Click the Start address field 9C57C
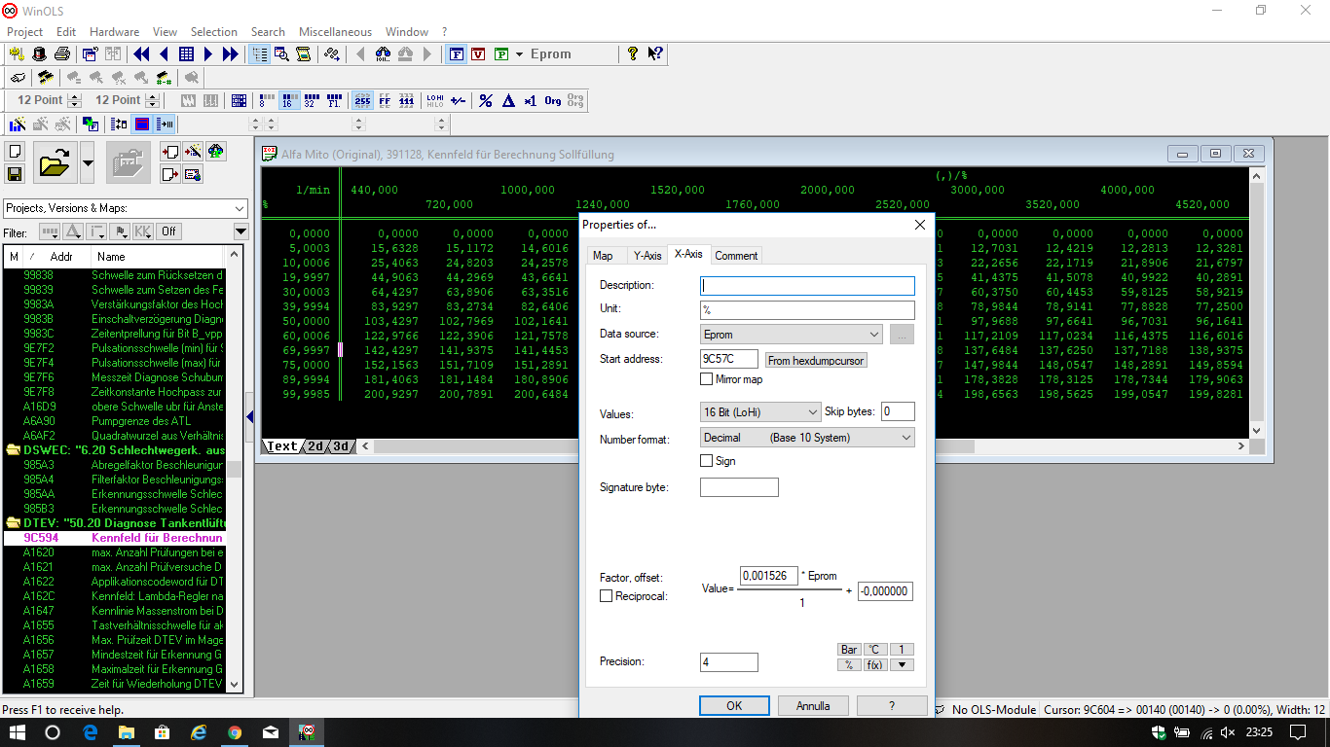The height and width of the screenshot is (747, 1330). [729, 359]
